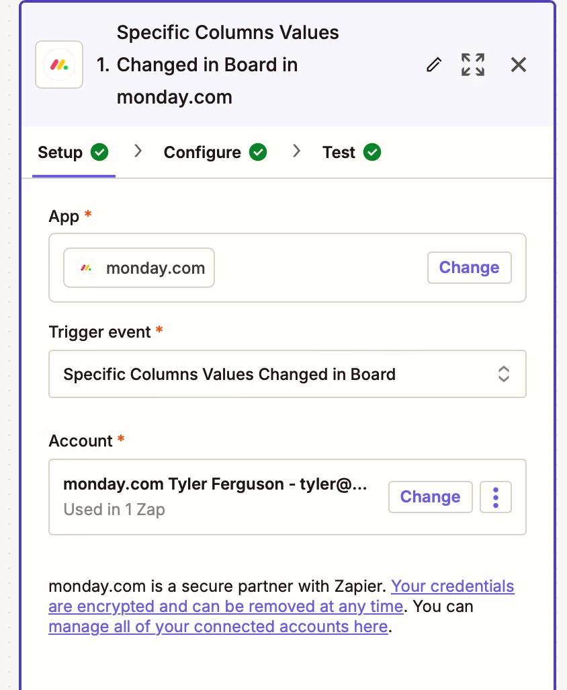Click the small monday.com icon in App field

86,268
